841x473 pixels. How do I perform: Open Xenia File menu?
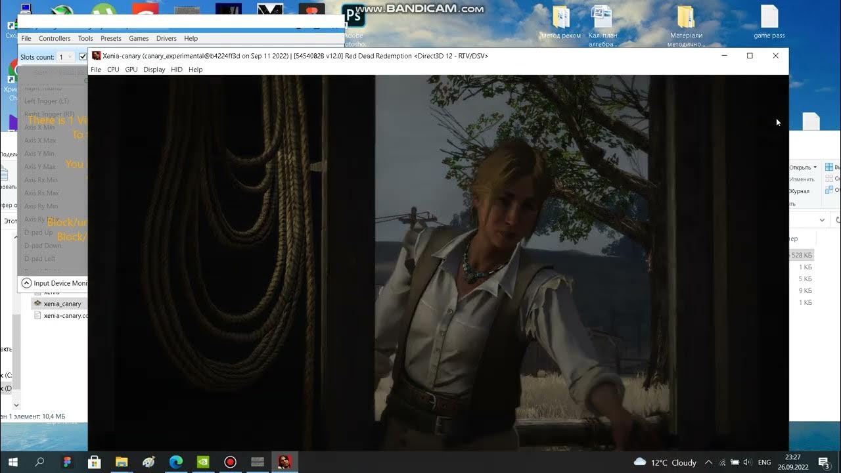[x=96, y=70]
